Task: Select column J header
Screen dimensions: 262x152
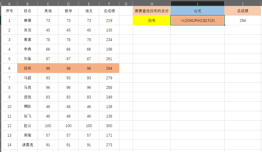Action: 243,4
